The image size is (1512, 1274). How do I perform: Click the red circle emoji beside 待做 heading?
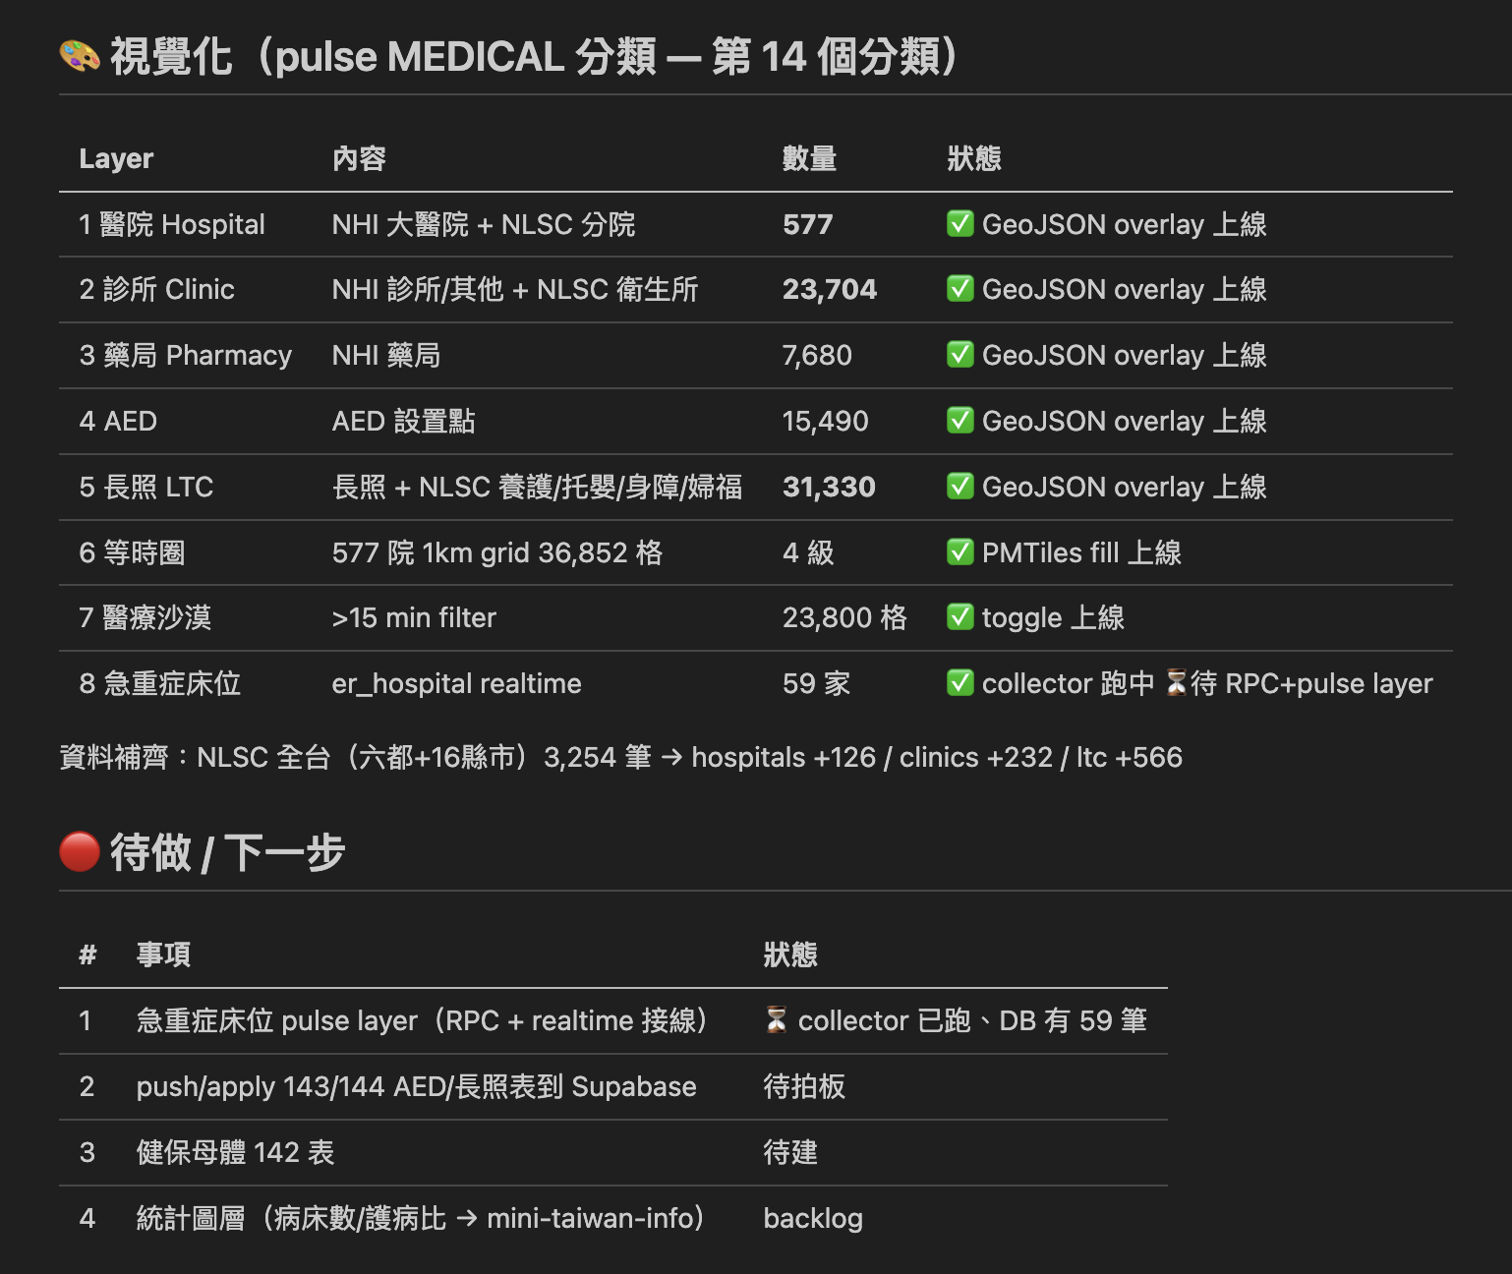[80, 851]
